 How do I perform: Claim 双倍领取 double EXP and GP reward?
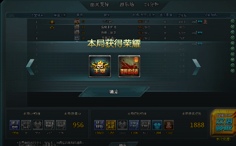click(x=224, y=123)
